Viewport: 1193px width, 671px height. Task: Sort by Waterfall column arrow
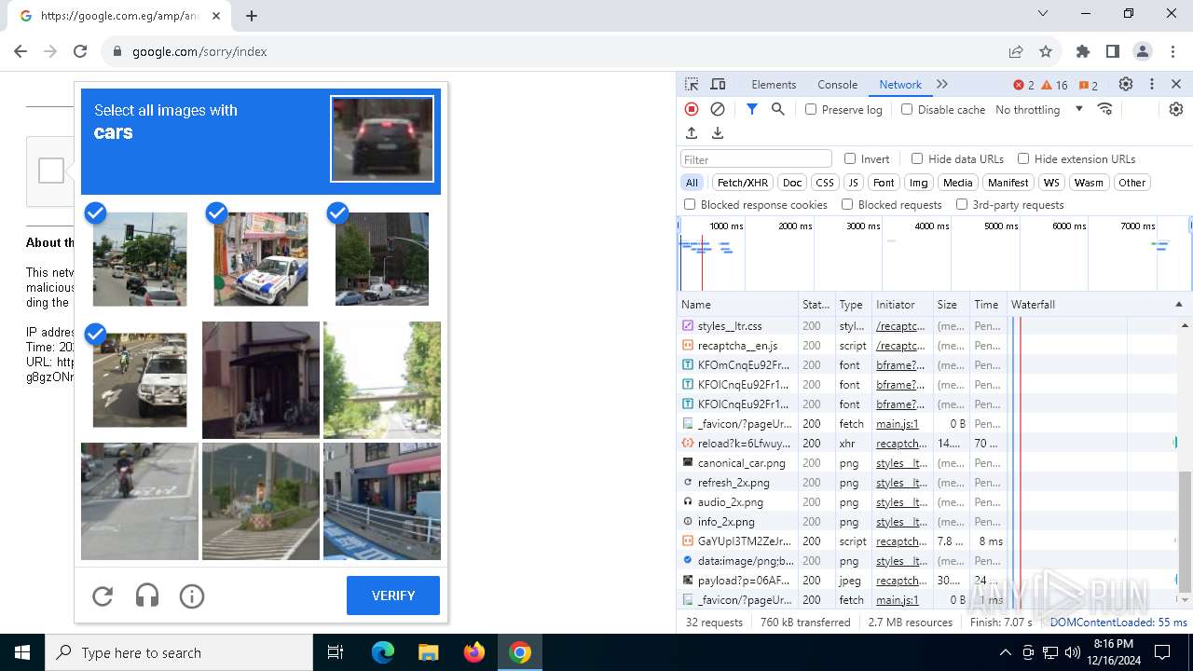coord(1178,305)
